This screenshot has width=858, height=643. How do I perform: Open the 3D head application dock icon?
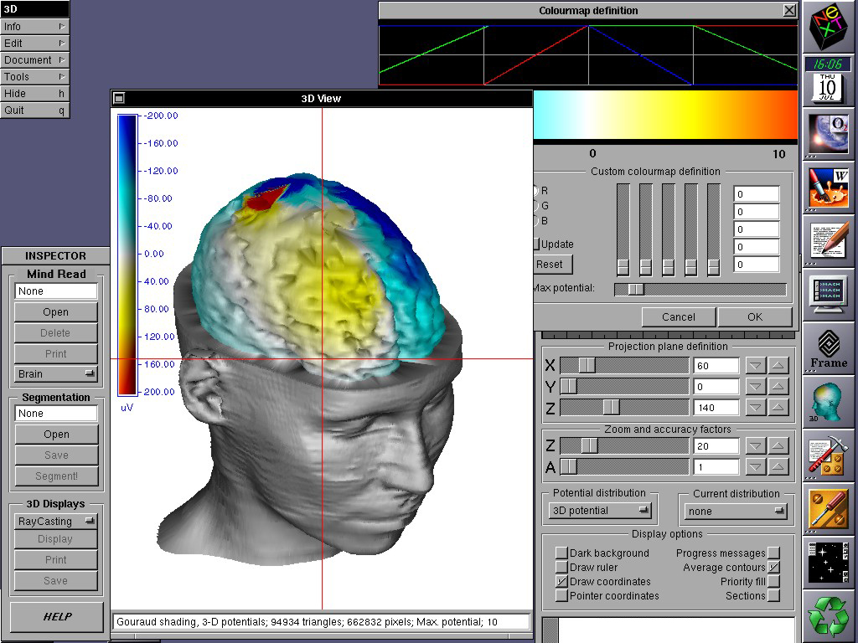(828, 402)
